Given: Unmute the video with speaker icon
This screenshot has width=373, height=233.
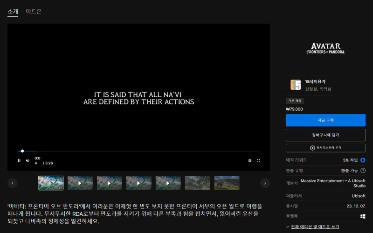Looking at the screenshot, I should (28, 160).
